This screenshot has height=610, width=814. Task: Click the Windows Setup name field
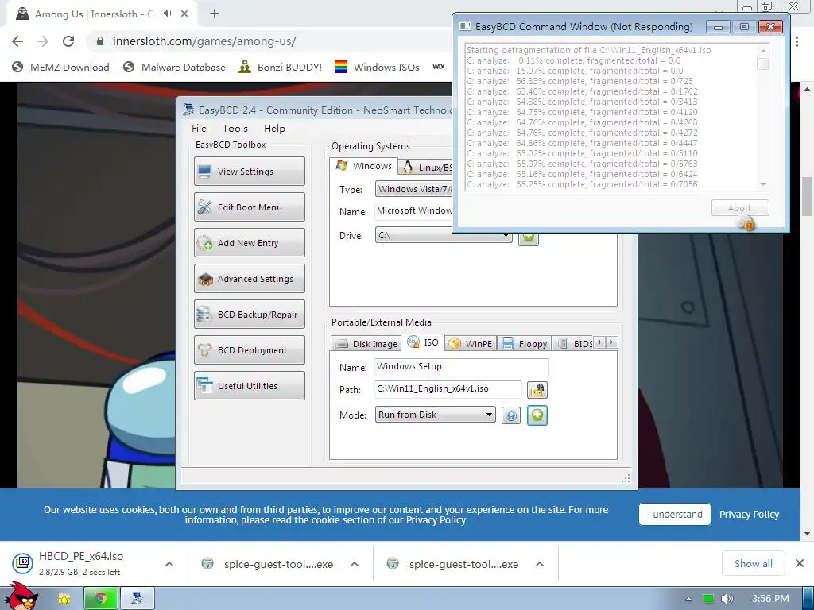tap(462, 367)
